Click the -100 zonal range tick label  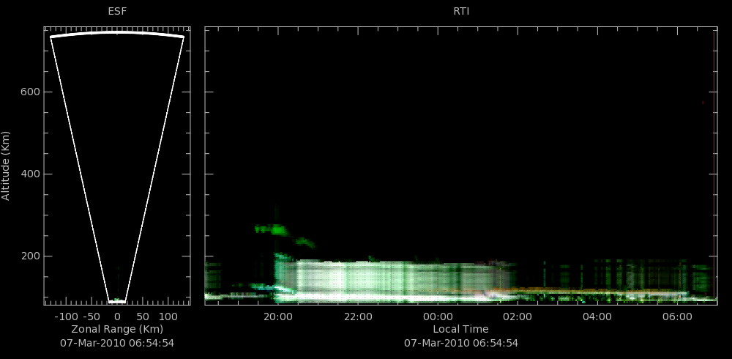[66, 317]
